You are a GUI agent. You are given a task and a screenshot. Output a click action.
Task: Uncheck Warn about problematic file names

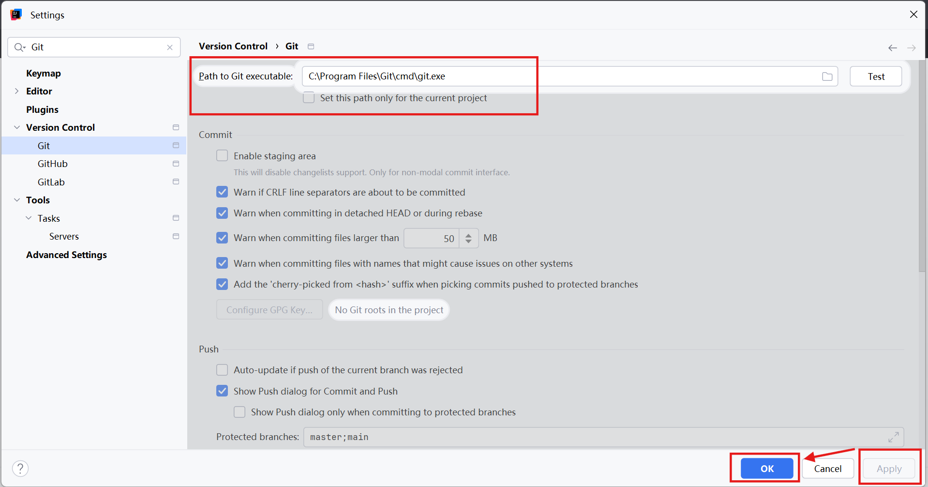(222, 263)
